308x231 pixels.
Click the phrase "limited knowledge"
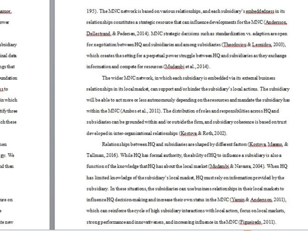[114, 178]
